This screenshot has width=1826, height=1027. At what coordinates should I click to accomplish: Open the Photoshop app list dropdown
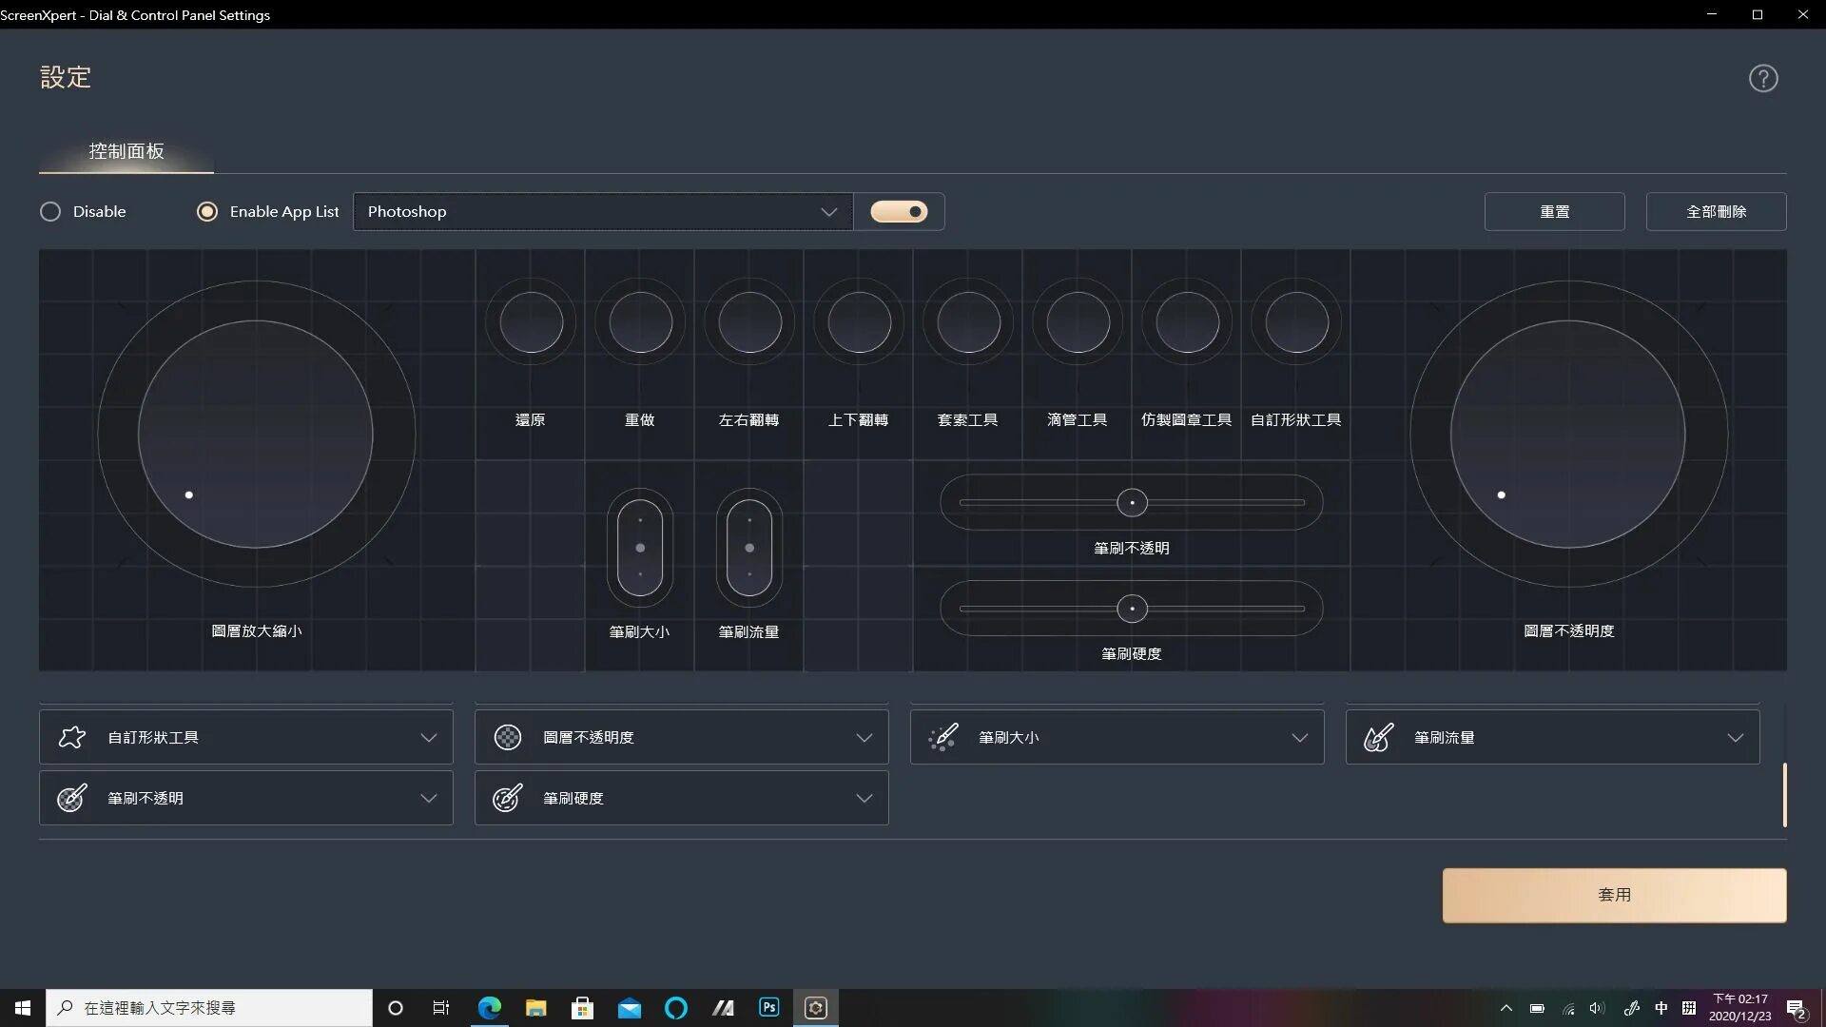(828, 211)
